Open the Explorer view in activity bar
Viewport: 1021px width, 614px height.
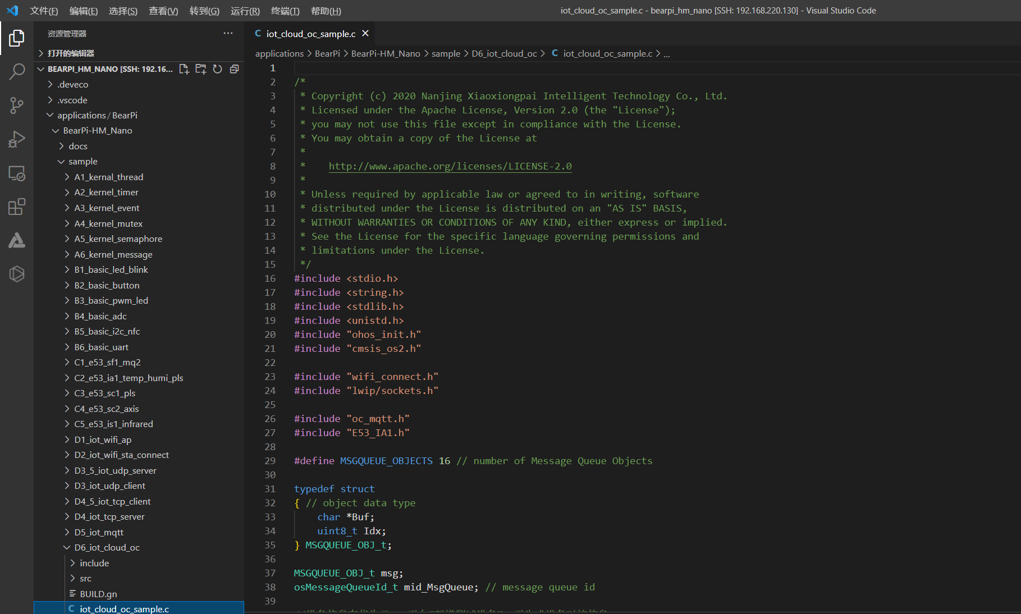(17, 38)
